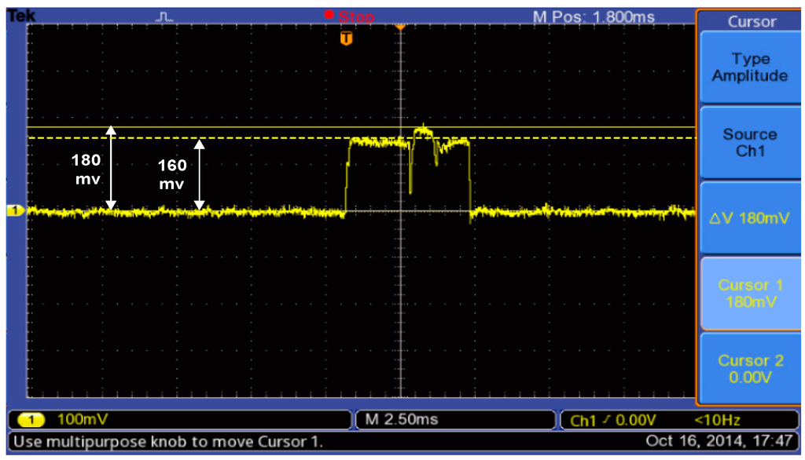The image size is (805, 460).
Task: Select Cursor 1 at 180mV
Action: click(750, 293)
